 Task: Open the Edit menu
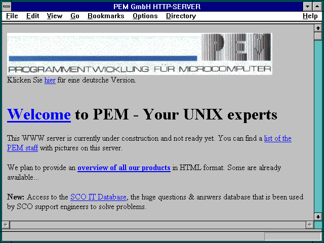(32, 16)
